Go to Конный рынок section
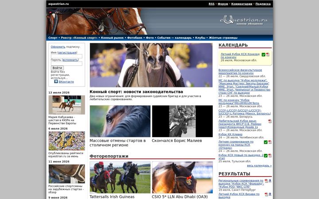The width and height of the screenshot is (319, 199). (112, 38)
